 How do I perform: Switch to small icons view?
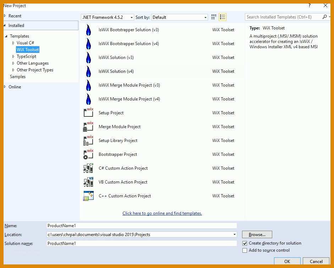(214, 17)
